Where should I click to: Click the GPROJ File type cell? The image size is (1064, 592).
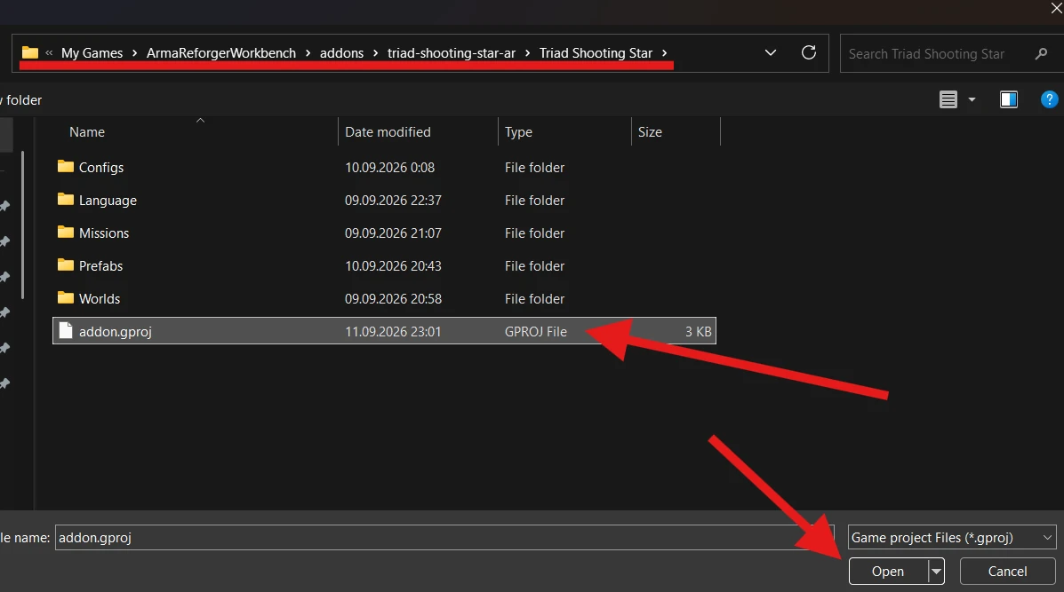coord(535,332)
